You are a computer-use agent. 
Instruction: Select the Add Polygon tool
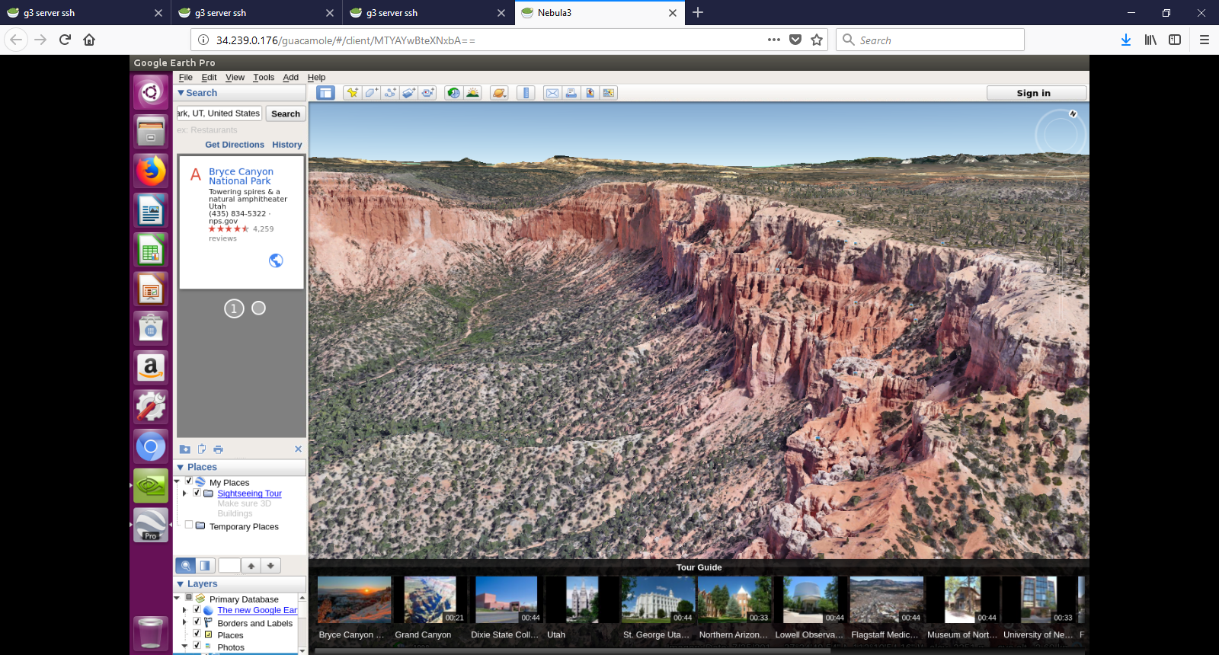pos(371,93)
